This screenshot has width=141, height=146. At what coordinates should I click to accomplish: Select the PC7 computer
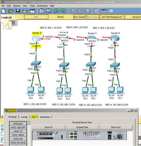click(x=120, y=90)
